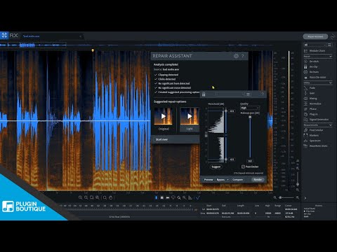Adjust the spectrogram zoom slider handle at bottom right

(280, 197)
